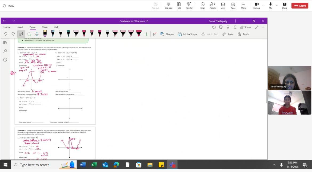The width and height of the screenshot is (312, 172).
Task: Select Sanvi Thellapally's video tile
Action: tap(290, 78)
